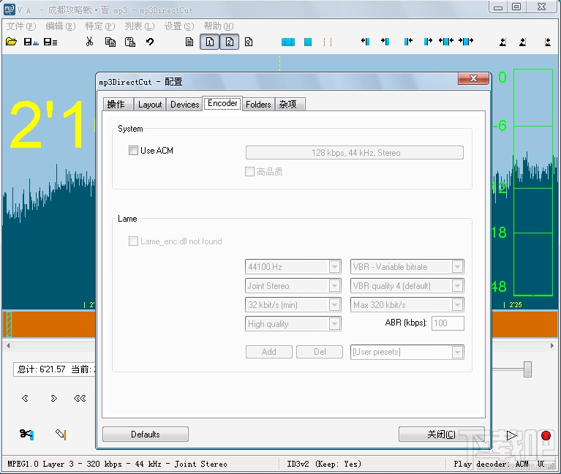The width and height of the screenshot is (561, 474).
Task: Click the save split disk icon
Action: tap(50, 42)
